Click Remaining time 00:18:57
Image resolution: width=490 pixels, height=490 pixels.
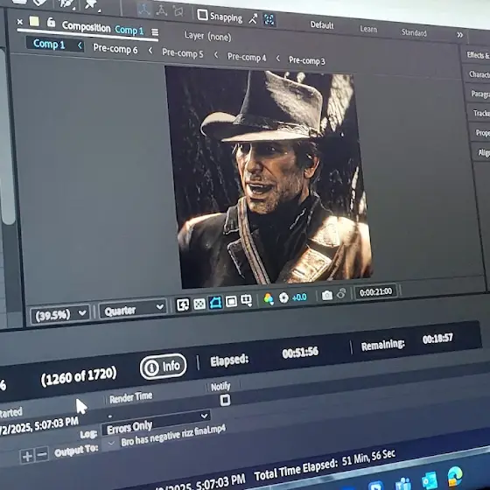point(437,339)
